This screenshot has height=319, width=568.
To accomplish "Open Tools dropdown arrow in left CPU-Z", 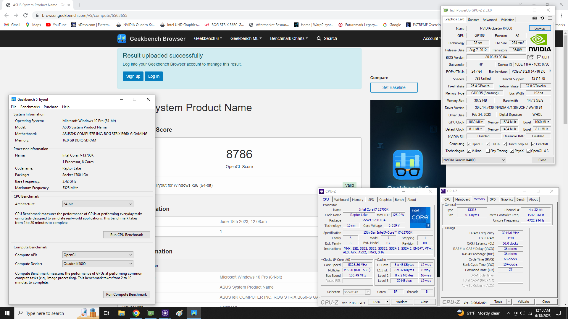I will coord(387,302).
